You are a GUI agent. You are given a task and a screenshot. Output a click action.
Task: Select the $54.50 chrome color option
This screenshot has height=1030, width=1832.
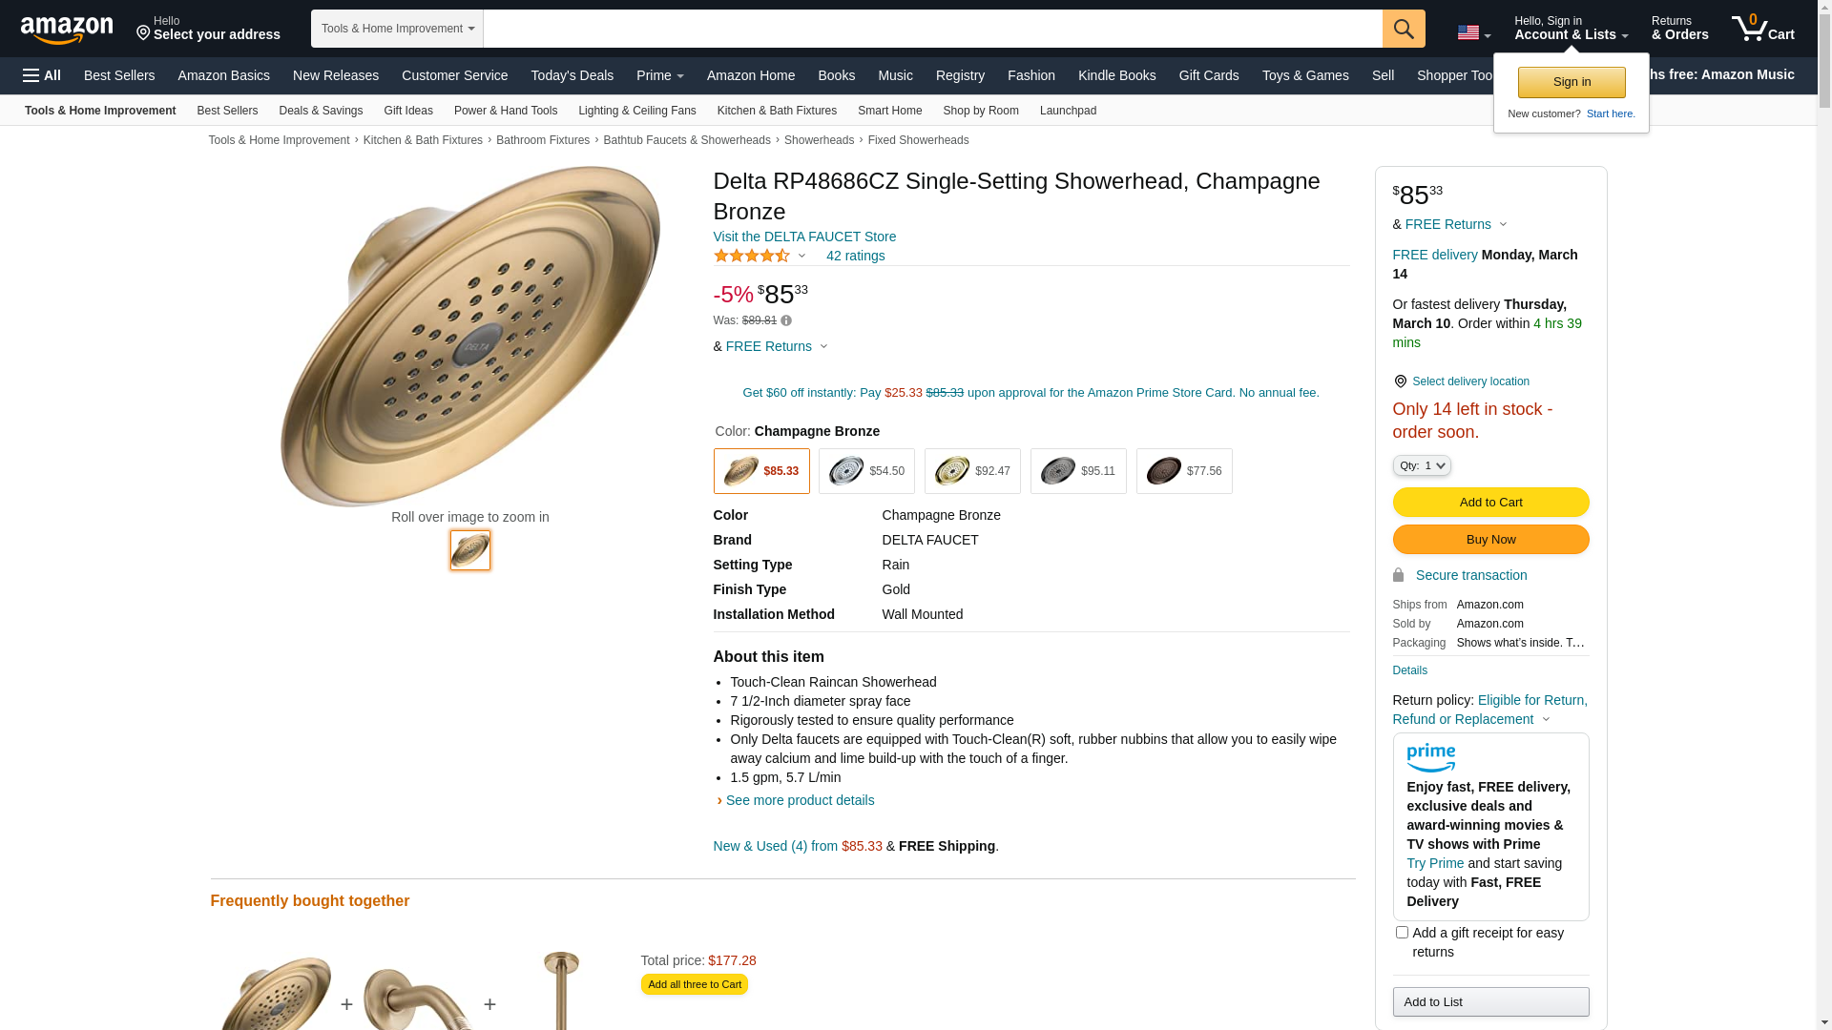pyautogui.click(x=866, y=471)
